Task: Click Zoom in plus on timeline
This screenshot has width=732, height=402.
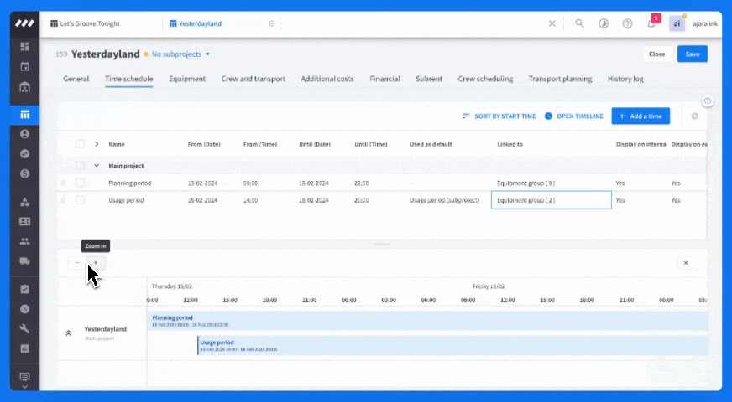Action: point(96,263)
